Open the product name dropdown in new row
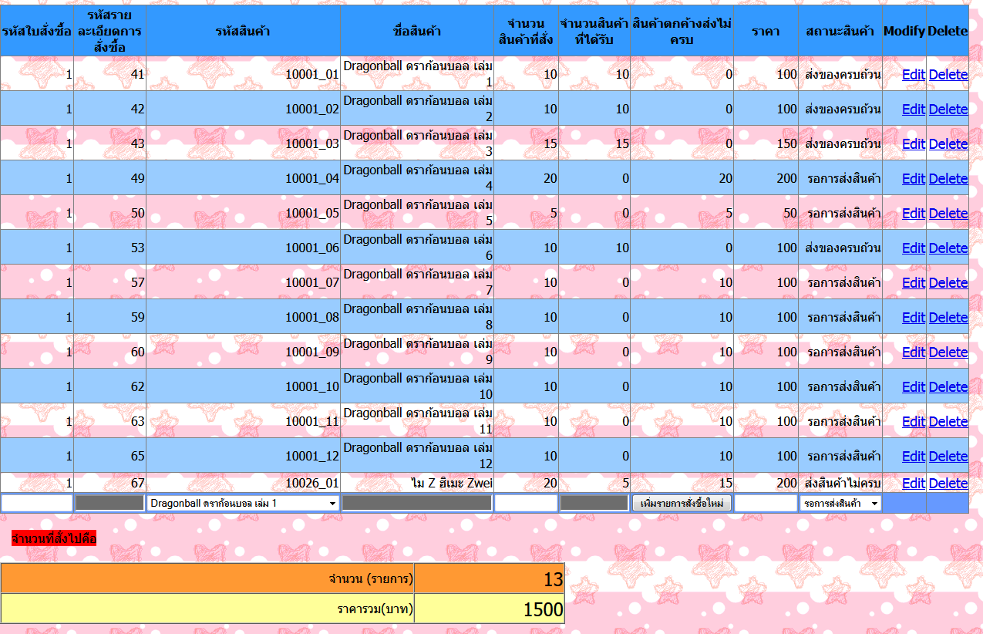This screenshot has height=634, width=983. pos(243,503)
